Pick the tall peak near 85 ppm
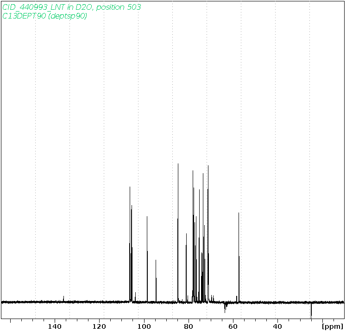Image resolution: width=346 pixels, height=332 pixels. [178, 233]
